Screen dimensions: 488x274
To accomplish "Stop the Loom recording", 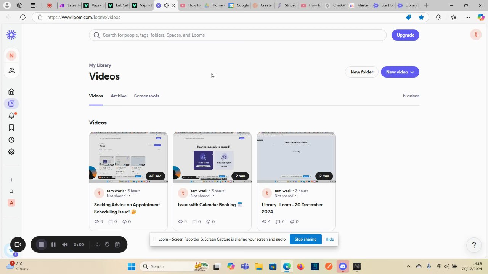I will click(x=42, y=244).
